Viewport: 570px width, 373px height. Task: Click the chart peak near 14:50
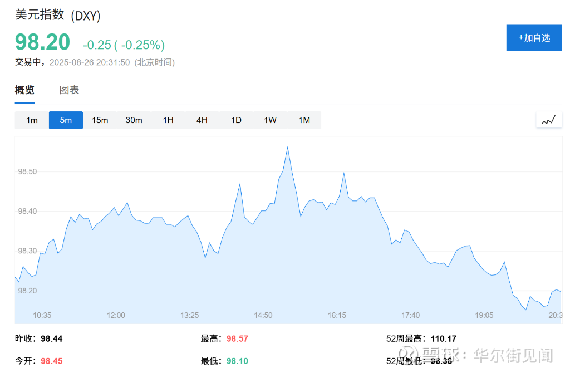coord(287,148)
